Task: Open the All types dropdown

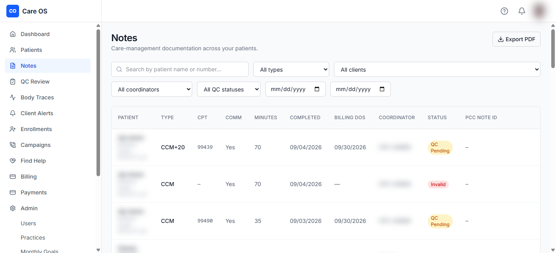Action: [292, 69]
